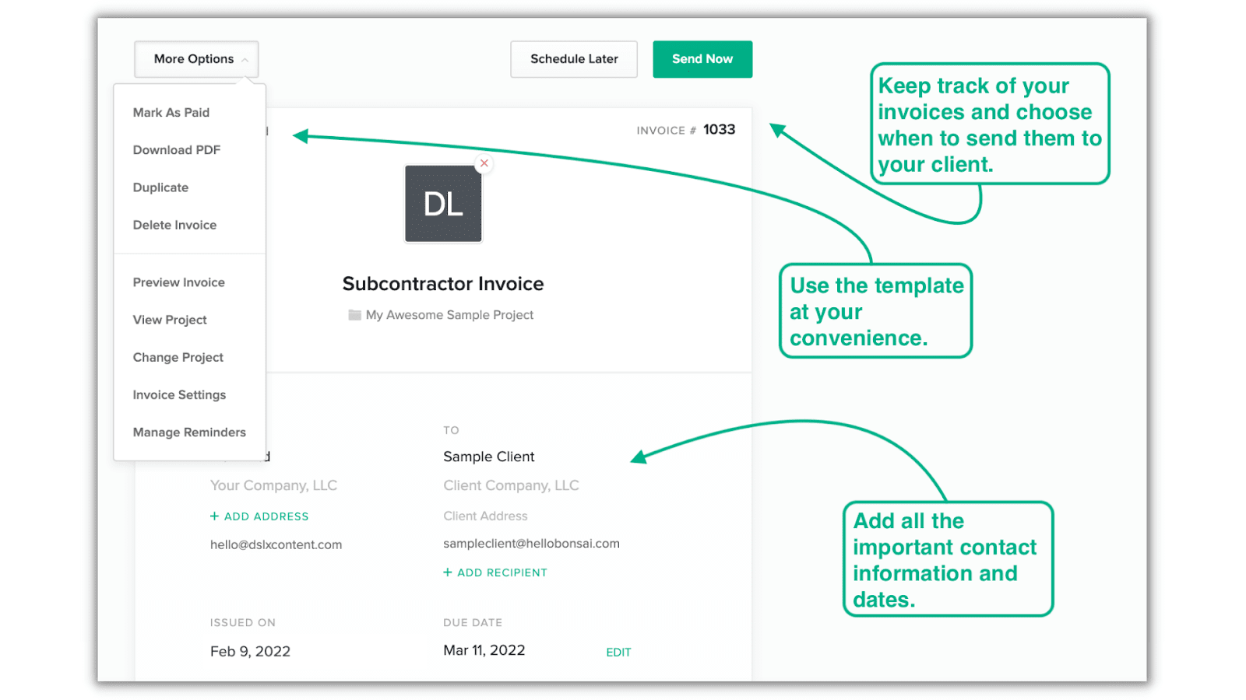Click the Client Company, LLC field
The width and height of the screenshot is (1246, 700).
(x=511, y=485)
